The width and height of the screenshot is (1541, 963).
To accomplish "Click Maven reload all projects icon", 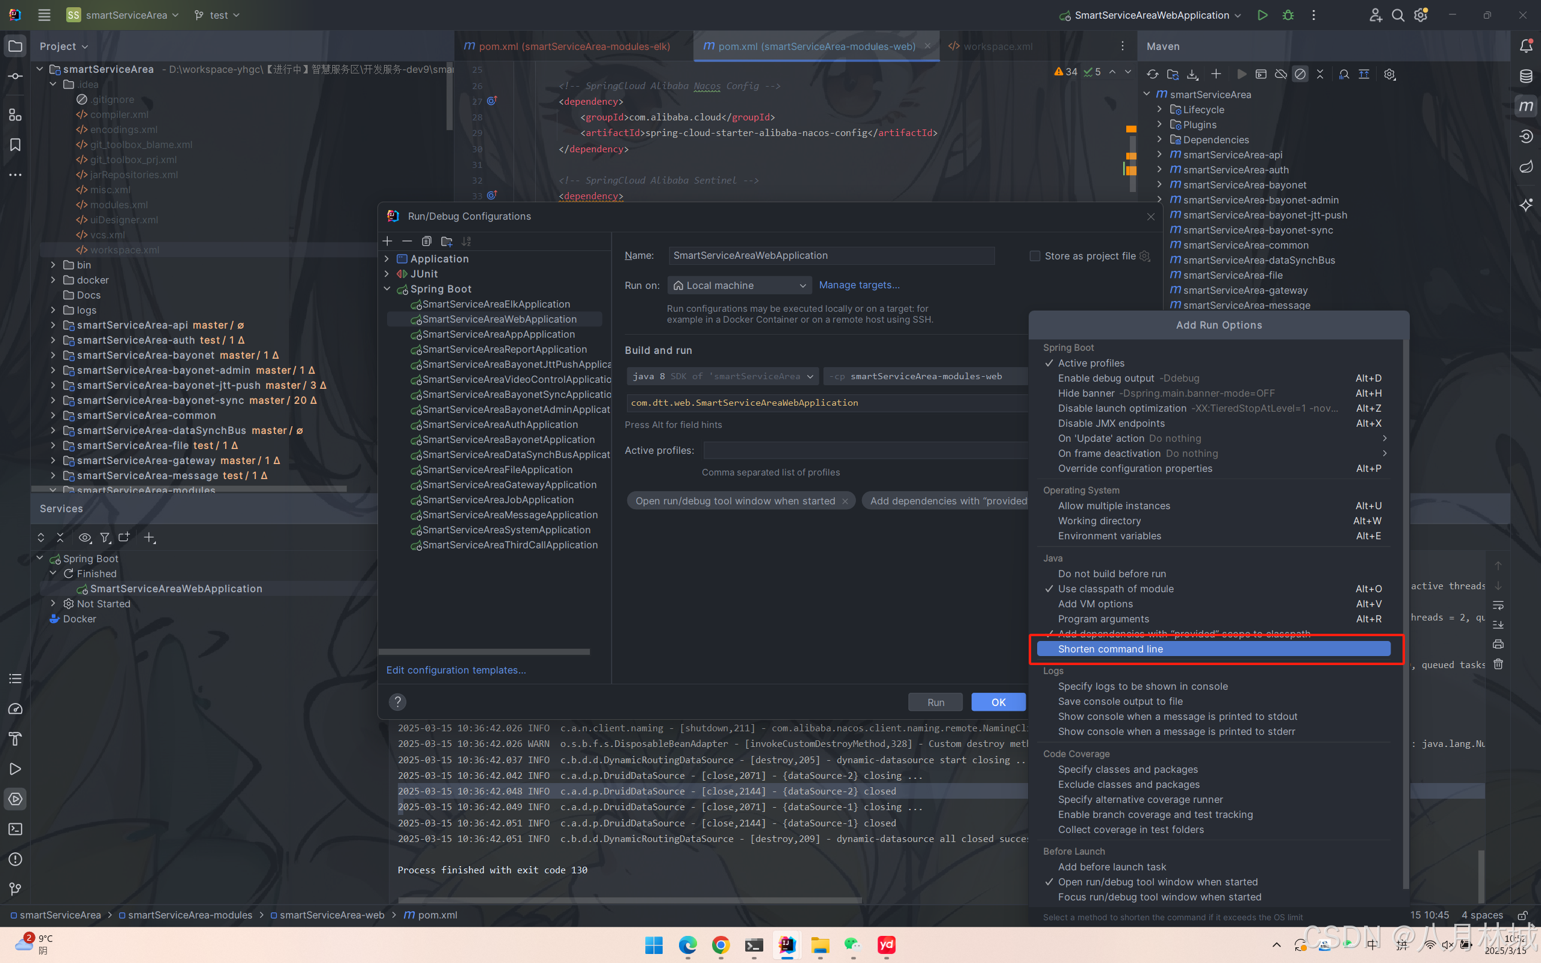I will [x=1153, y=75].
